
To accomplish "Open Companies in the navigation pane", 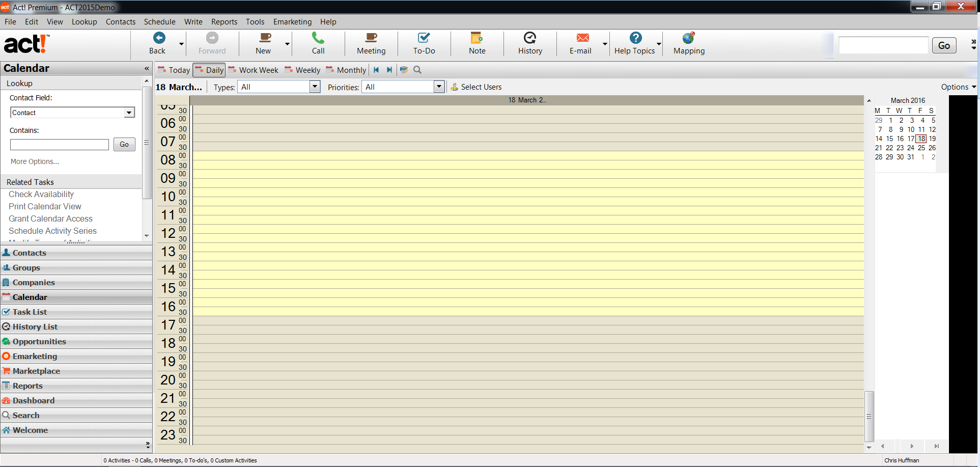I will 76,282.
